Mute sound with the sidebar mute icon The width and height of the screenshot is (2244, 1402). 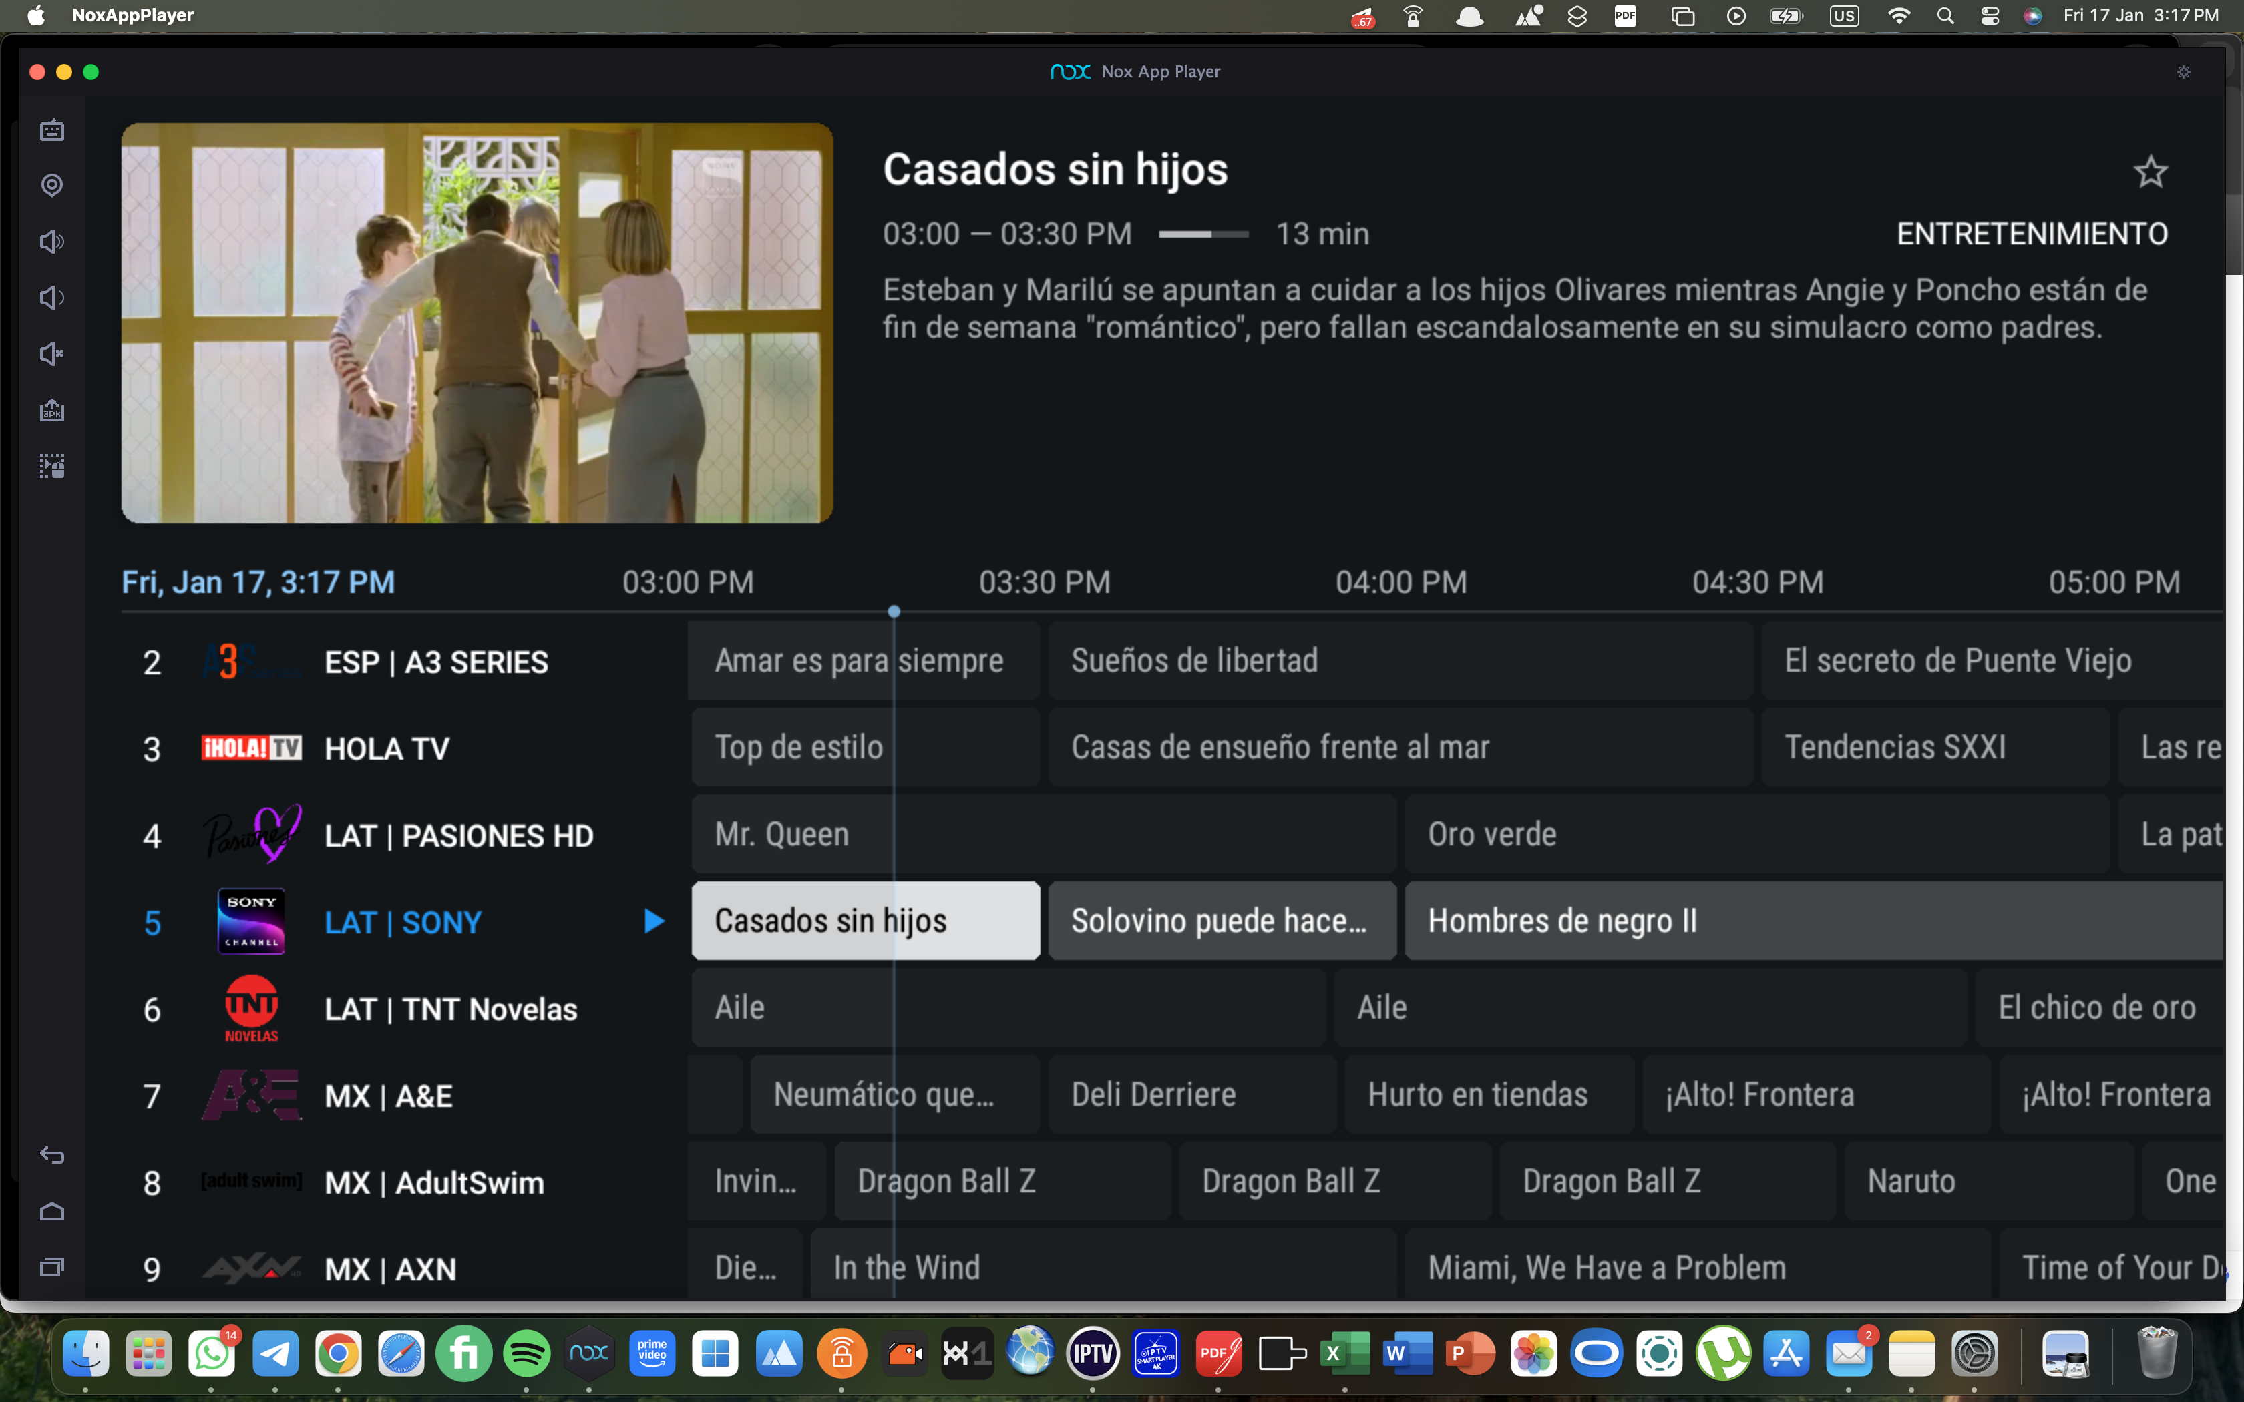coord(52,353)
